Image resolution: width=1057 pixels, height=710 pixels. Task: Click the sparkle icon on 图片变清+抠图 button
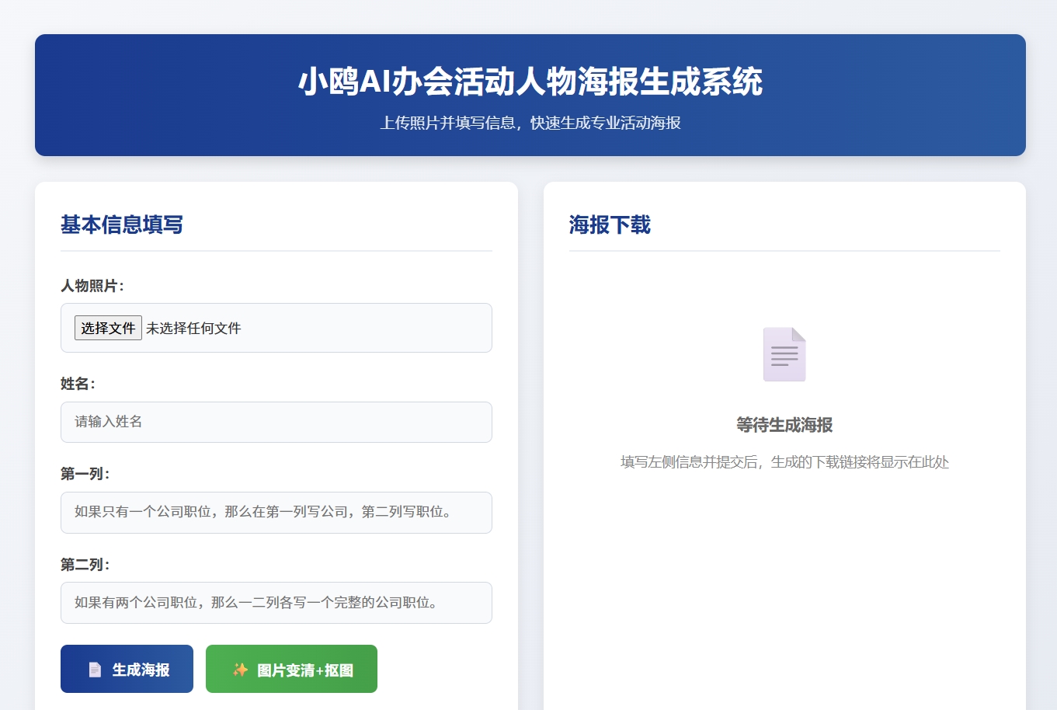pyautogui.click(x=240, y=670)
